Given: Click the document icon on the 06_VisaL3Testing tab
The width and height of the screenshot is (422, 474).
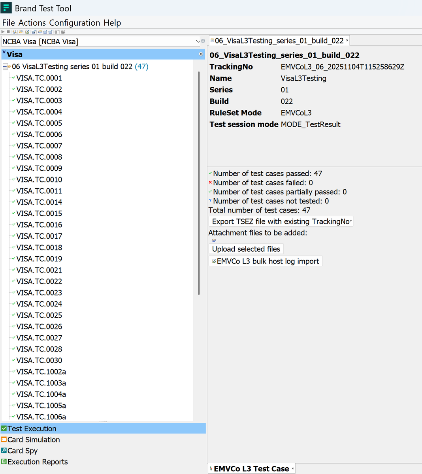Looking at the screenshot, I should 212,40.
